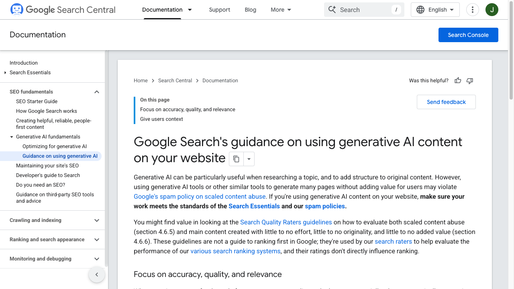This screenshot has height=289, width=514.
Task: Click the sidebar navigation scrollbar
Action: click(106, 158)
